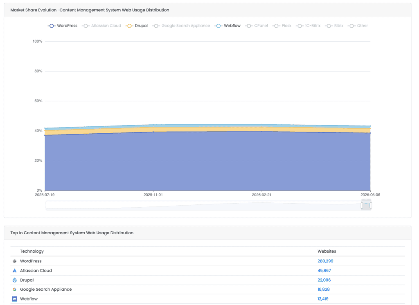Image resolution: width=419 pixels, height=305 pixels.
Task: Toggle WordPress series in chart legend
Action: click(x=63, y=26)
